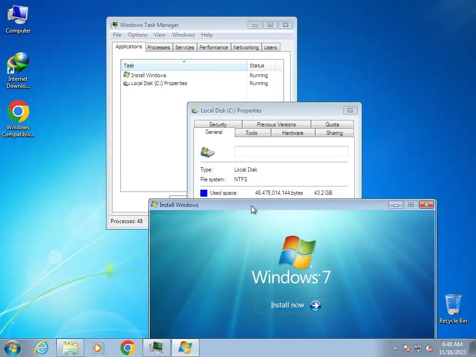Open the Computer desktop icon
This screenshot has width=476, height=357.
pos(18,20)
